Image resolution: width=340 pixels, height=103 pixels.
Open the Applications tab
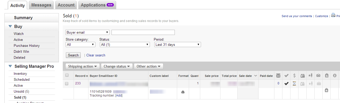(x=97, y=5)
